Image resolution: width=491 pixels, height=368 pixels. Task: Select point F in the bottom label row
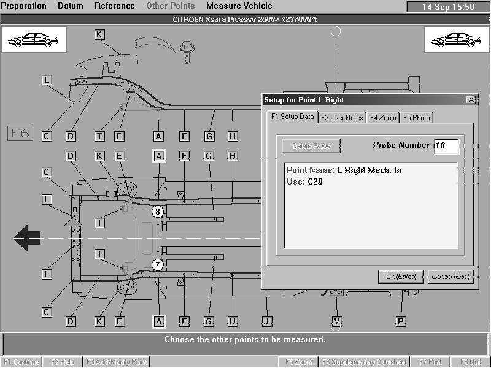coord(184,321)
